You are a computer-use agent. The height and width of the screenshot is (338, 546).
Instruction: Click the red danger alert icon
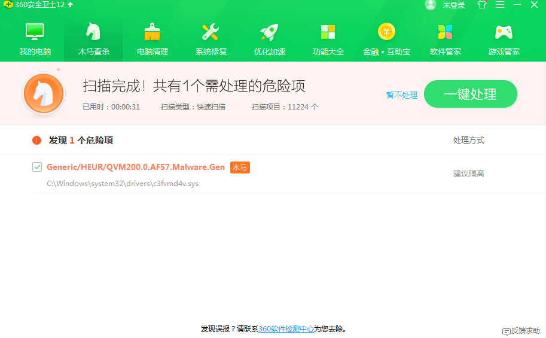[x=36, y=140]
